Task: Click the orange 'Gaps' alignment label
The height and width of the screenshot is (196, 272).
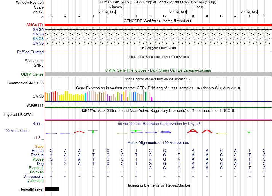Action: coord(39,147)
